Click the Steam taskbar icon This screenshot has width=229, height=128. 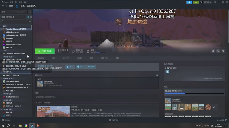tap(32, 125)
